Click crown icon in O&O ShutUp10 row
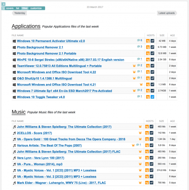Viewport: 189px width, 190px height. [x=134, y=78]
